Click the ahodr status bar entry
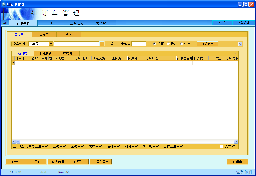 point(44,172)
